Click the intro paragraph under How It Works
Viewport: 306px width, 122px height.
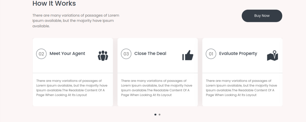click(76, 21)
